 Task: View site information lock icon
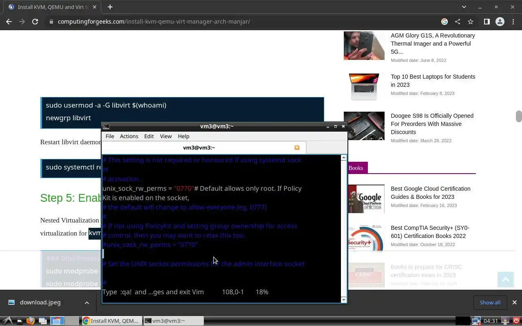[x=51, y=22]
